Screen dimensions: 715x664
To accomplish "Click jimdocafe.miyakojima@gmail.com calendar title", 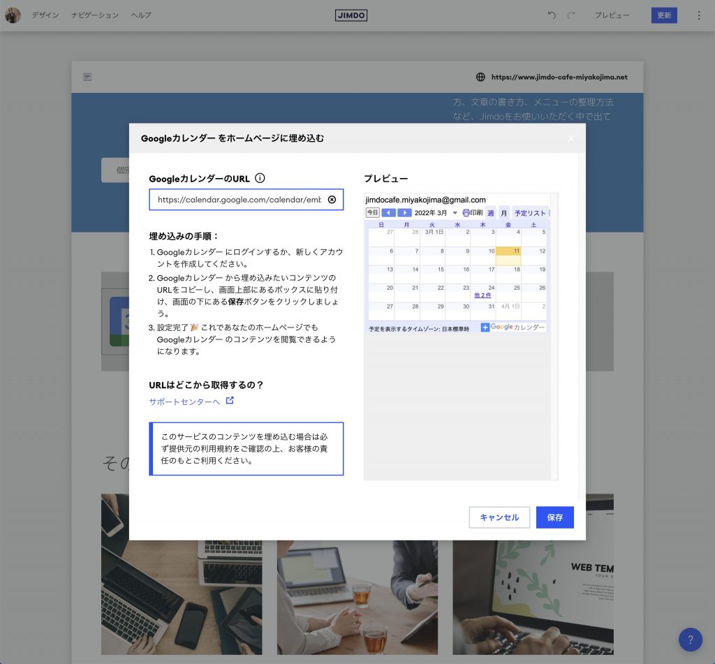I will pyautogui.click(x=425, y=200).
